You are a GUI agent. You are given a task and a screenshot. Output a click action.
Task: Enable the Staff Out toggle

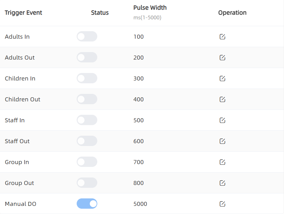pos(87,141)
